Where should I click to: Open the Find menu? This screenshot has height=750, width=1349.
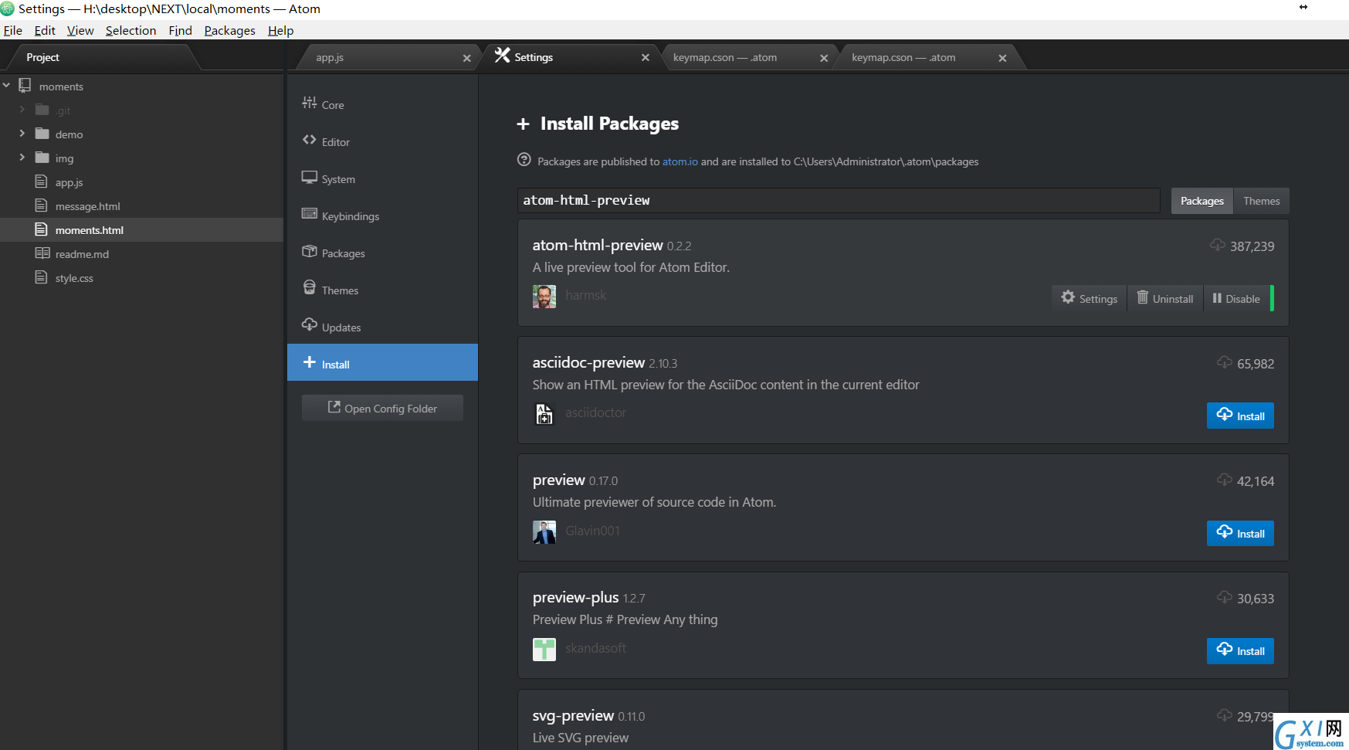point(180,30)
